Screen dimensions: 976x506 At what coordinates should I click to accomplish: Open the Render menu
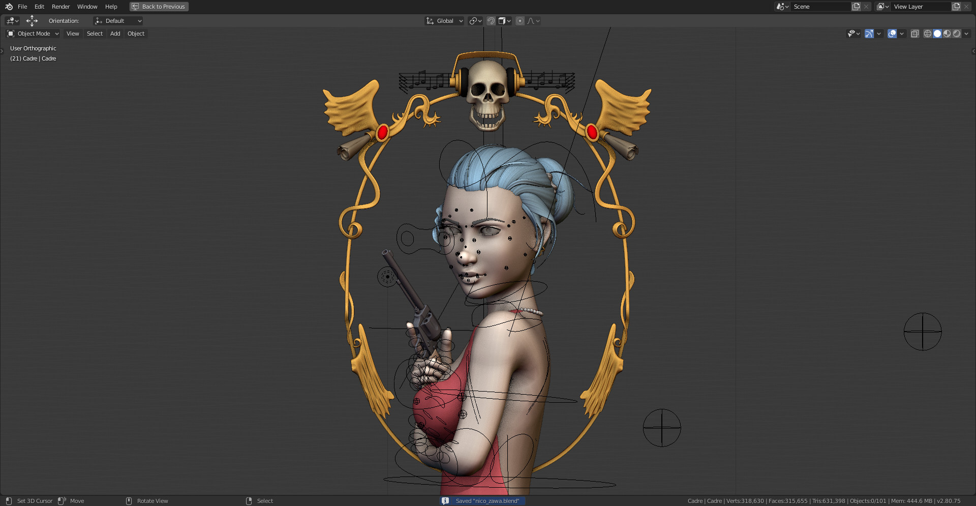[x=60, y=7]
